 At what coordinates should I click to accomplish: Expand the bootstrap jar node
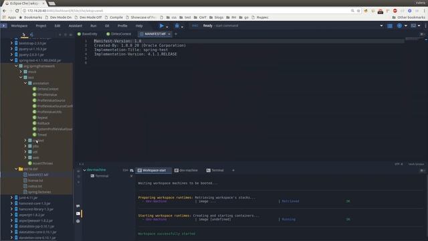click(11, 43)
